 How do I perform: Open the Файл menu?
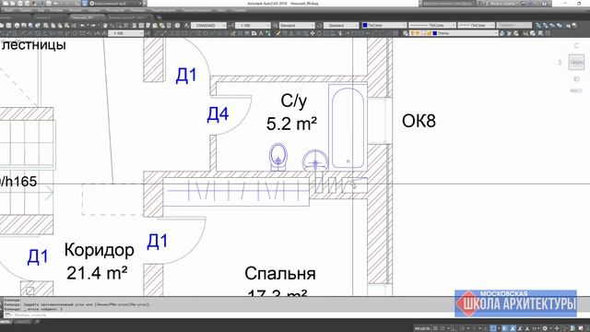click(x=8, y=10)
